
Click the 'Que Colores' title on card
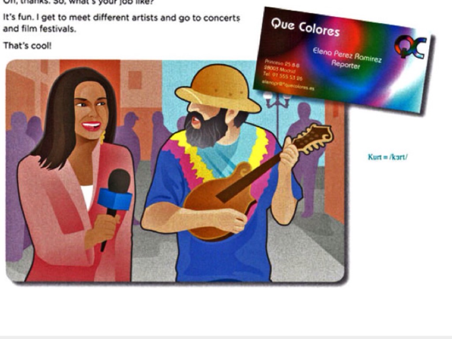pyautogui.click(x=305, y=27)
